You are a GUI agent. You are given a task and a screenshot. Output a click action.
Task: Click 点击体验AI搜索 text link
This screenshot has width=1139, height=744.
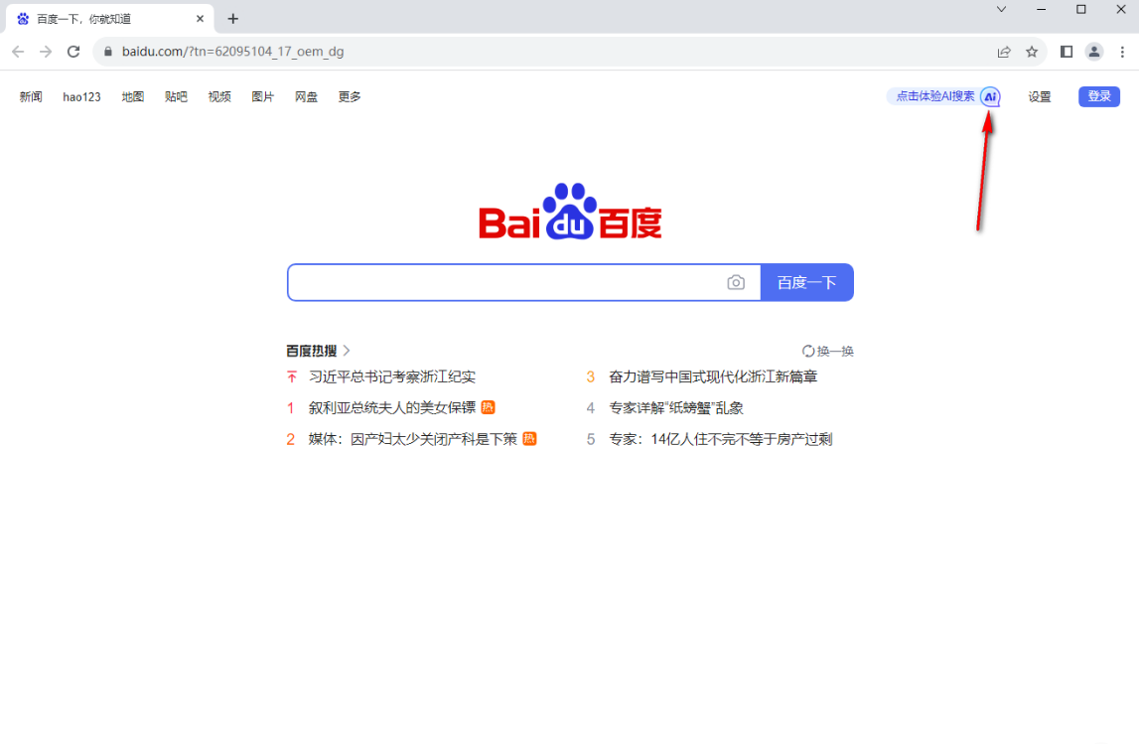(934, 96)
